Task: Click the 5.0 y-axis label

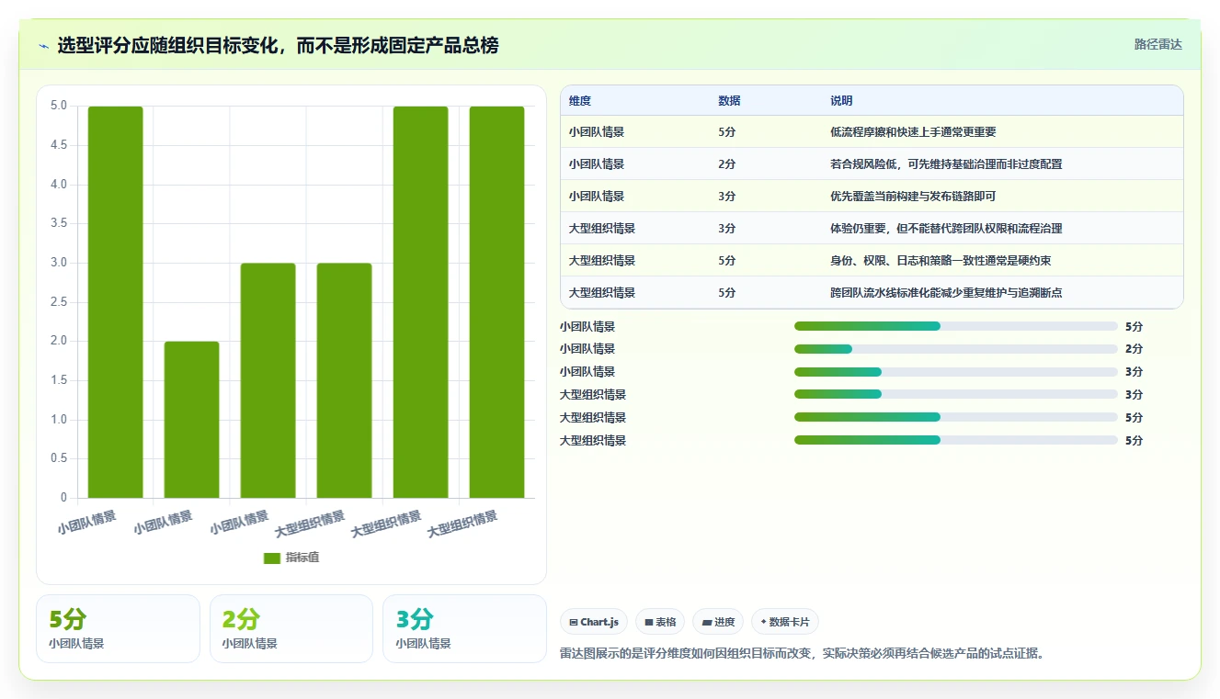Action: [58, 106]
